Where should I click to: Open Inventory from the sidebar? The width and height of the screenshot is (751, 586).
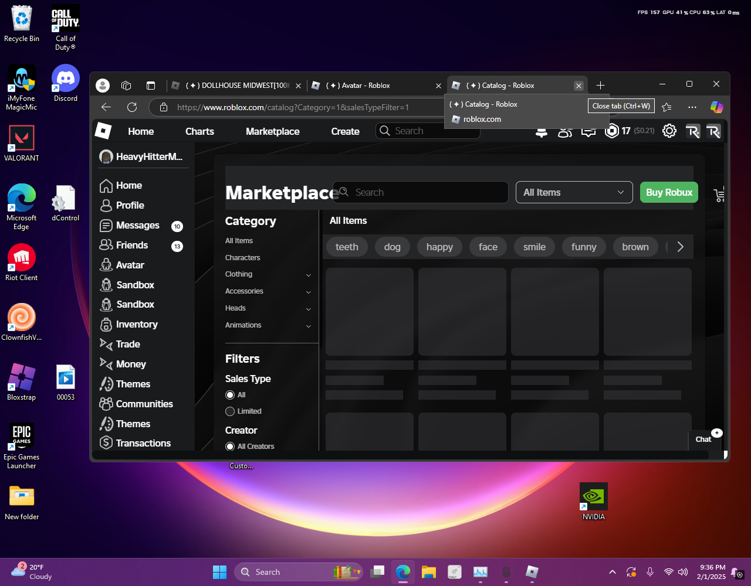click(136, 324)
